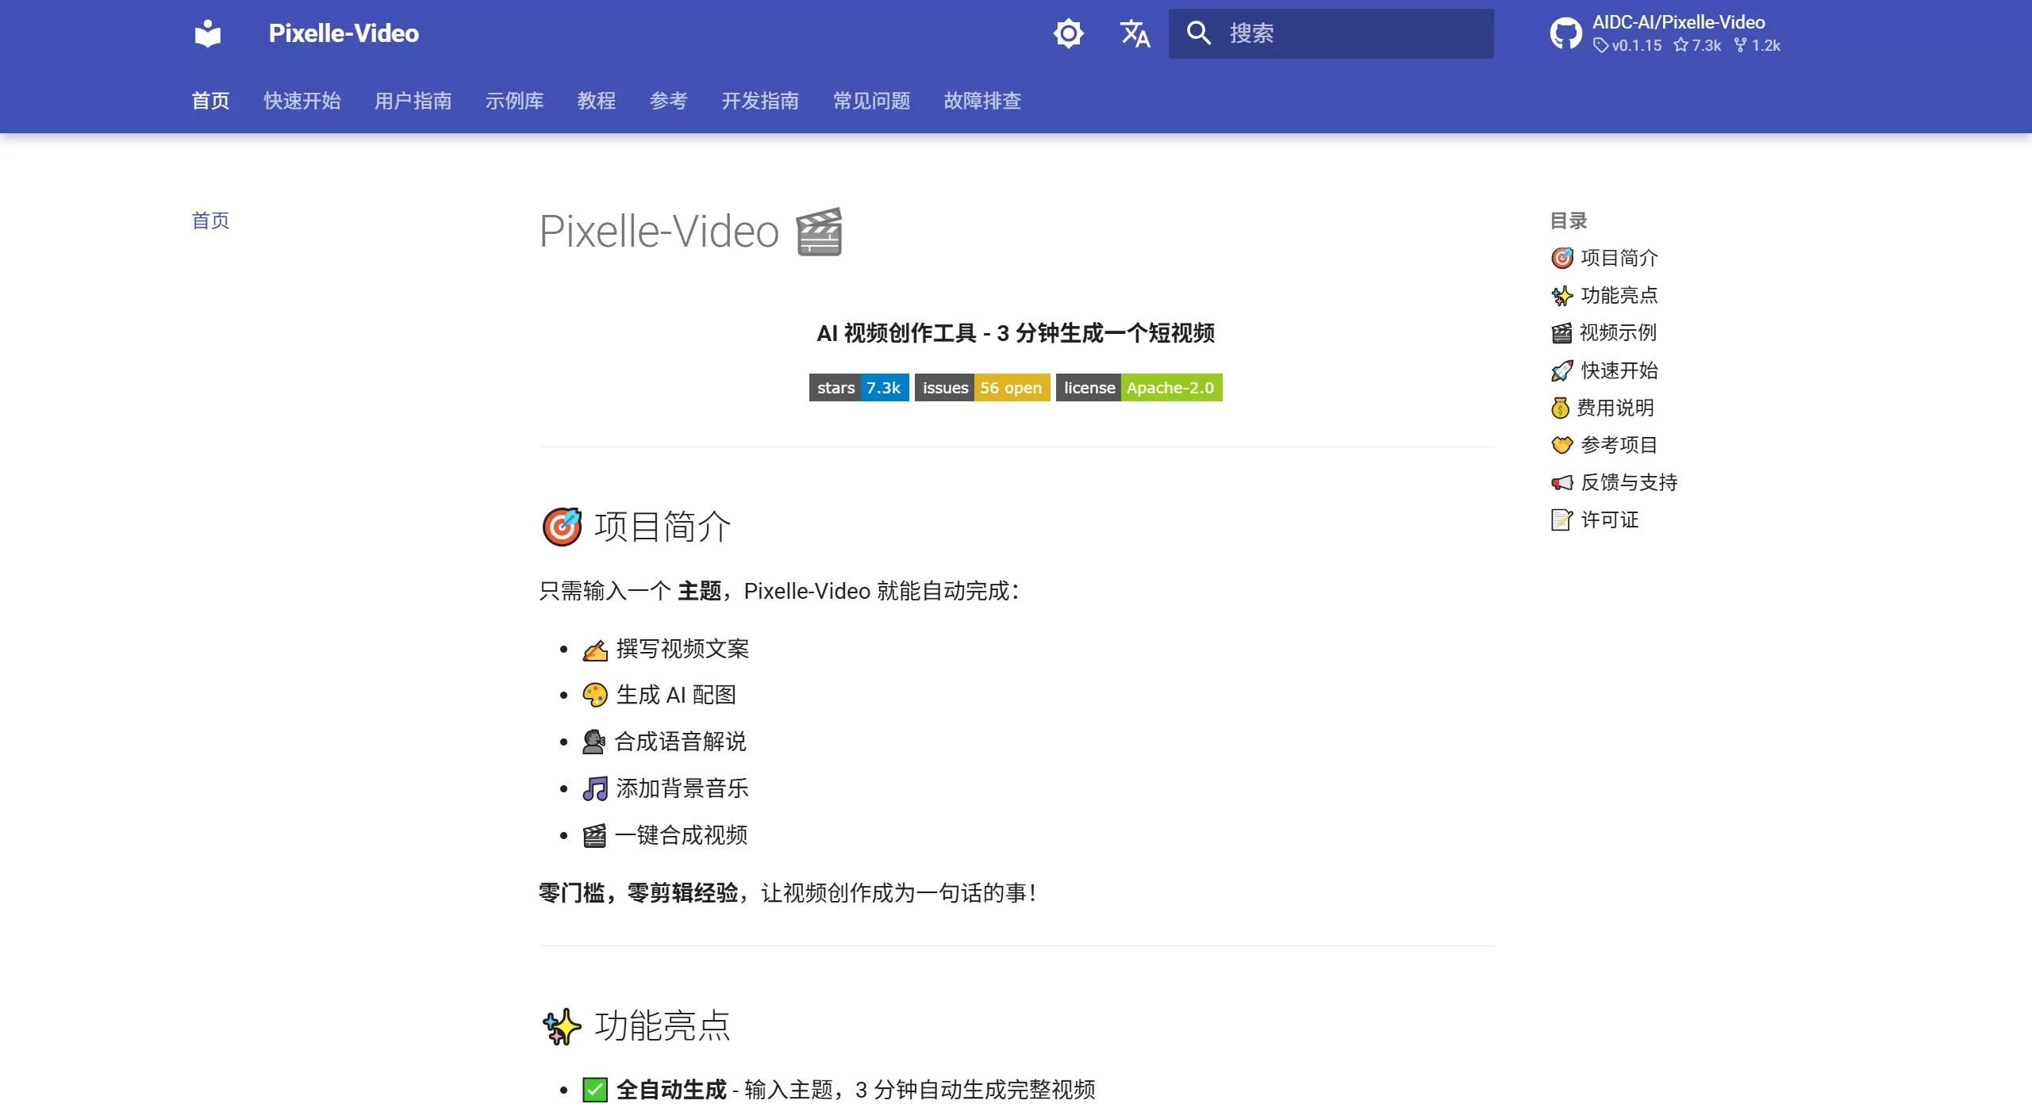Click the green check mark by 全自动生成

tap(595, 1090)
